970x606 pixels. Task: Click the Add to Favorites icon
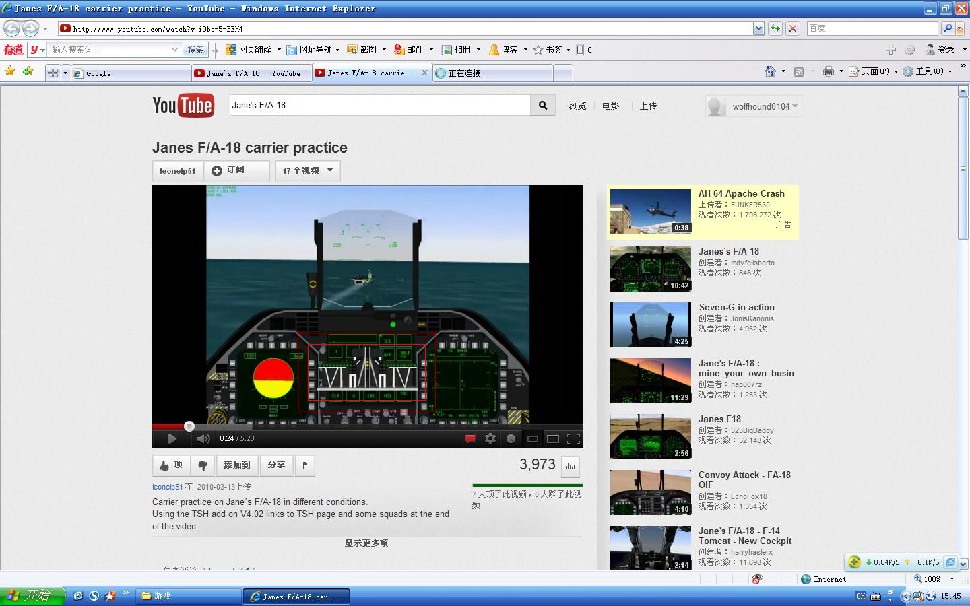pyautogui.click(x=28, y=71)
